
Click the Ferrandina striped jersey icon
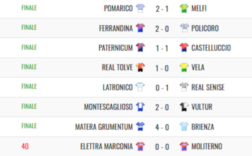point(140,28)
